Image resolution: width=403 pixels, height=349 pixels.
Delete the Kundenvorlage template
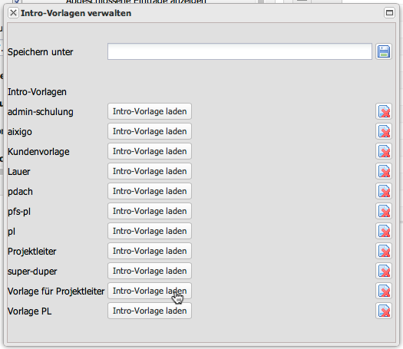[384, 151]
